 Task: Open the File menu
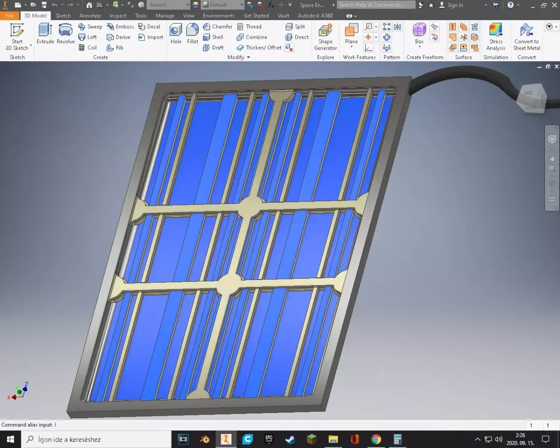point(10,15)
